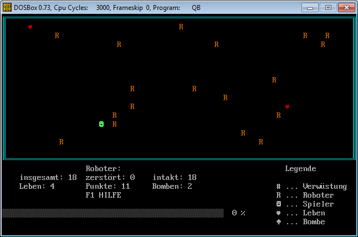This screenshot has width=358, height=237.
Task: Click the Bomben: 2 counter
Action: click(172, 187)
